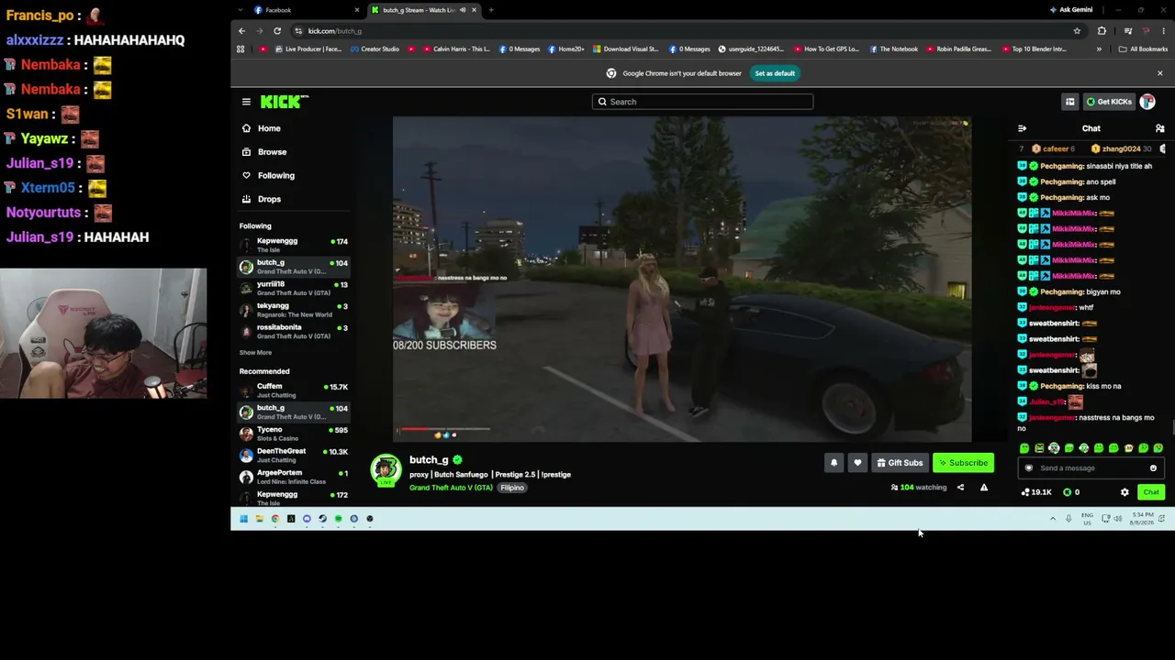Open chat settings gear icon
The height and width of the screenshot is (660, 1175).
(x=1125, y=492)
